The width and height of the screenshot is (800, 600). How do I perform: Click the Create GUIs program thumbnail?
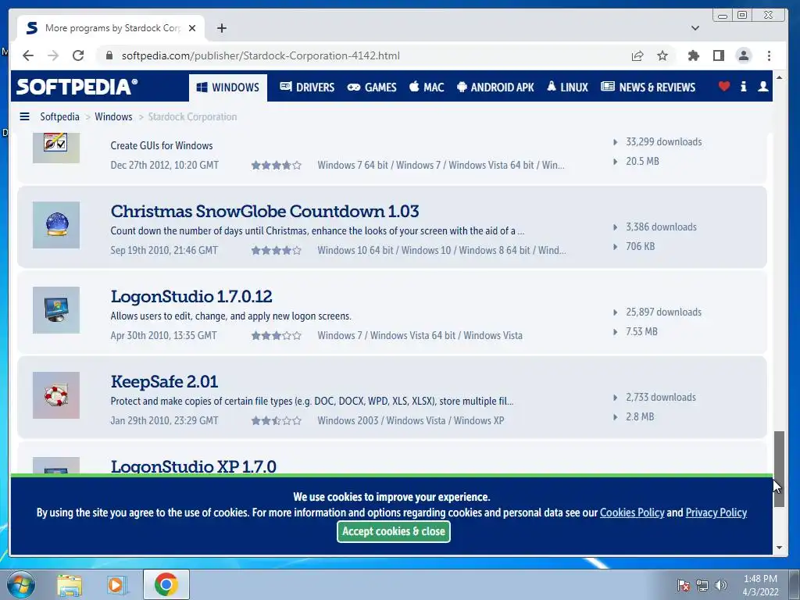tap(56, 148)
